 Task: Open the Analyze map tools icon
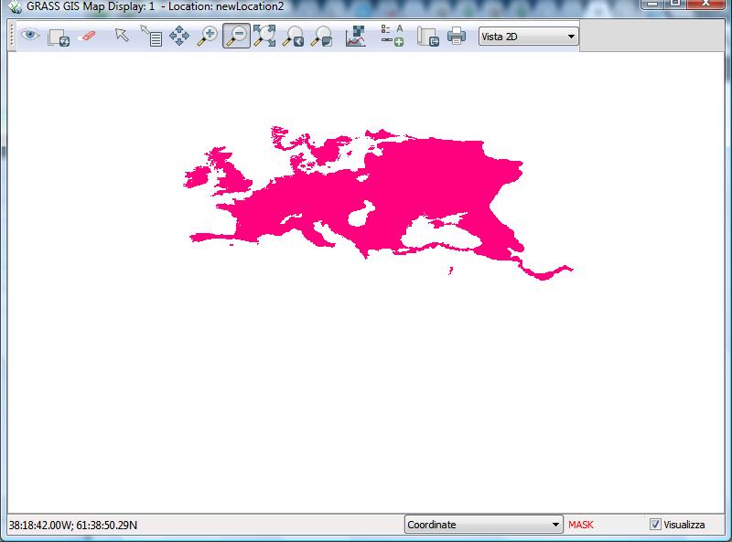pos(356,37)
